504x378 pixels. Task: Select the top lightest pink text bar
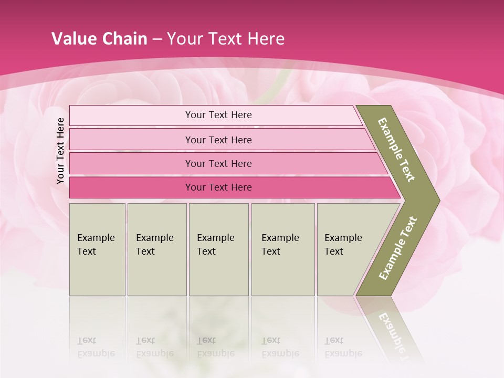[x=218, y=115]
